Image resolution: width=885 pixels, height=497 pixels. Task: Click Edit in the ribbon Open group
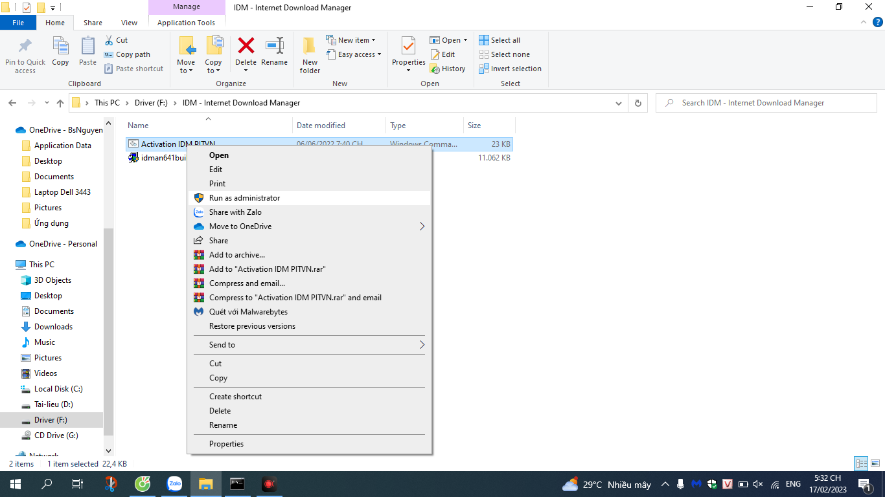pos(442,54)
